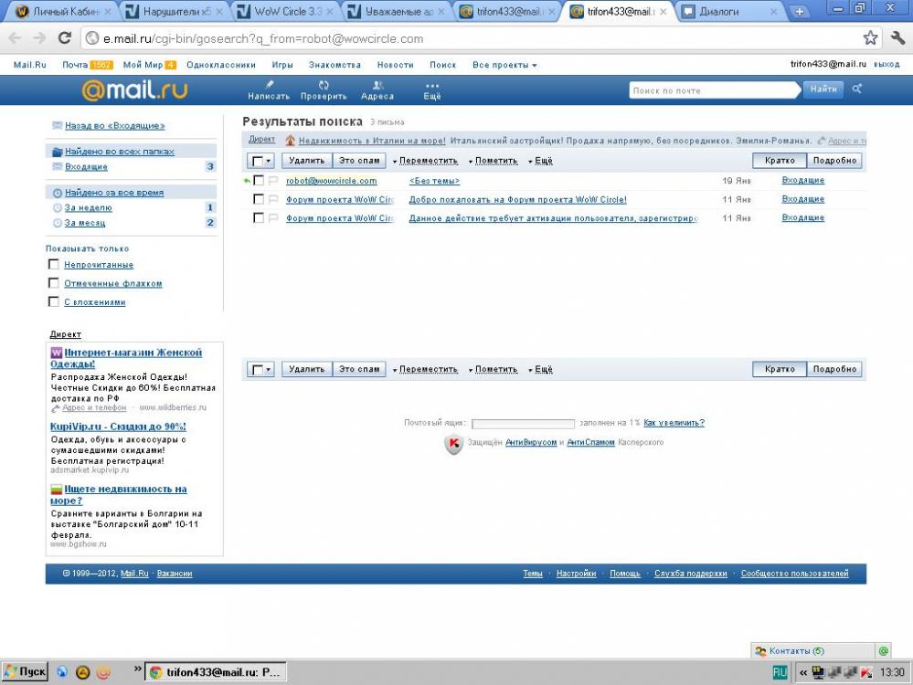Click the advanced search magnifier icon
913x685 pixels.
point(856,89)
